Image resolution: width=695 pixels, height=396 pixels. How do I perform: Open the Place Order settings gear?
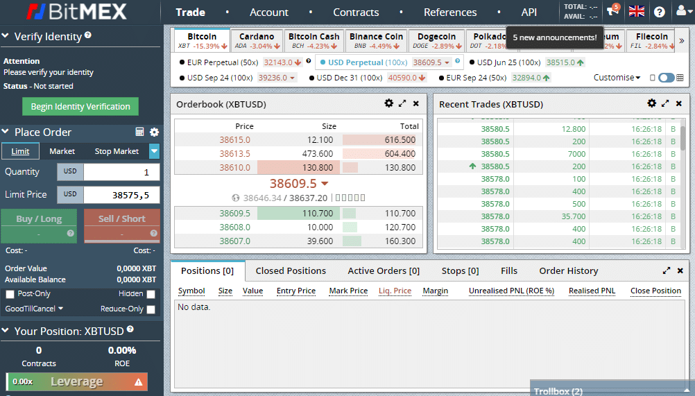point(154,132)
